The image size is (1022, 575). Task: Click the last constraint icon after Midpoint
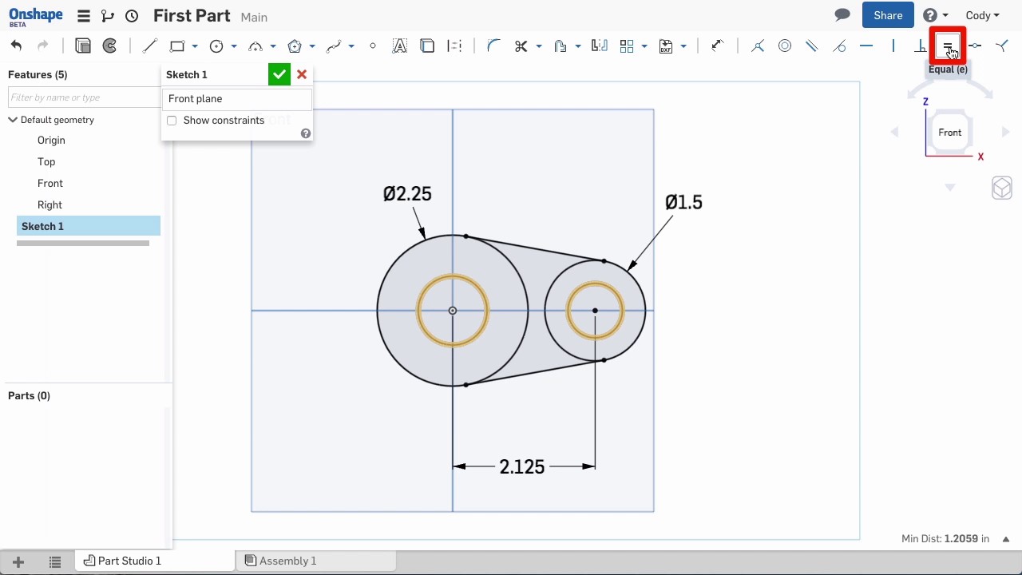point(1002,46)
